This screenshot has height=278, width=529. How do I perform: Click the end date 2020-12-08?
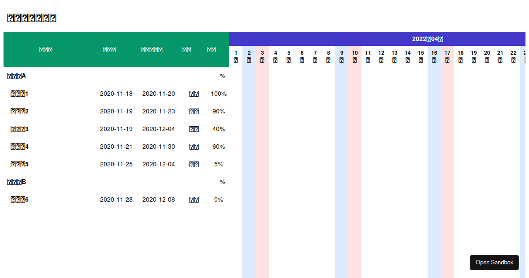click(x=158, y=199)
